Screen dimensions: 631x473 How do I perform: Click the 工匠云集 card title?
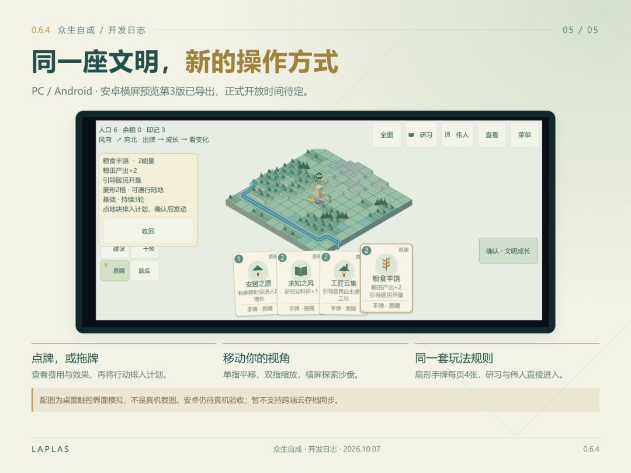(x=344, y=283)
